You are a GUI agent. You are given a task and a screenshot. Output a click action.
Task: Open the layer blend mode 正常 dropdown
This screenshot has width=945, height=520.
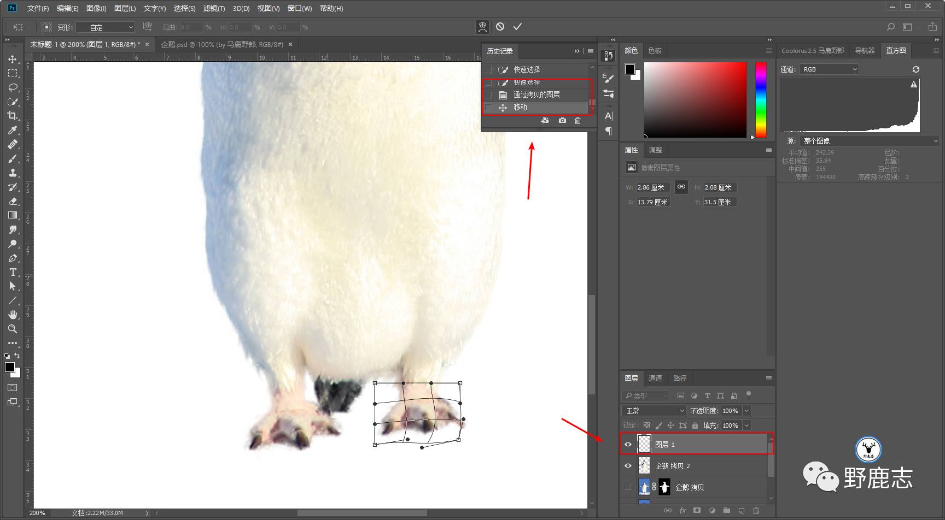(x=654, y=411)
